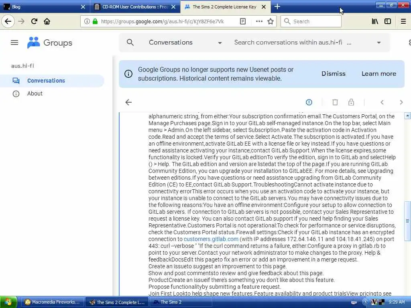Expand advanced search options arrow

tap(379, 43)
